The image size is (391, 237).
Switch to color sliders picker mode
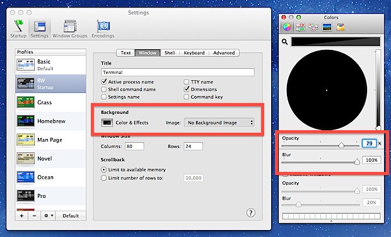click(300, 27)
